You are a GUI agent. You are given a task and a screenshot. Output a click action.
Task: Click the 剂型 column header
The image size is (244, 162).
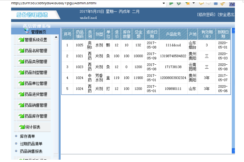click(x=99, y=34)
